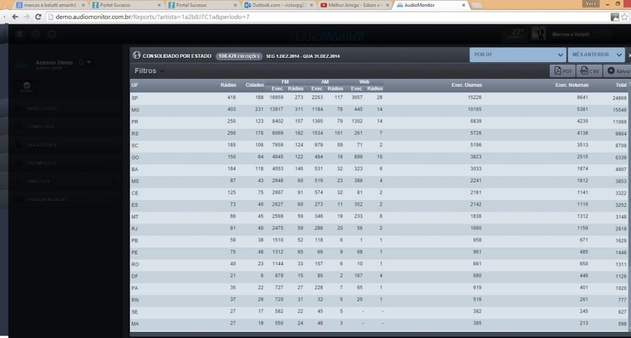This screenshot has height=338, width=631.
Task: Click the globe icon beside Consolidado por Estado
Action: (x=137, y=55)
